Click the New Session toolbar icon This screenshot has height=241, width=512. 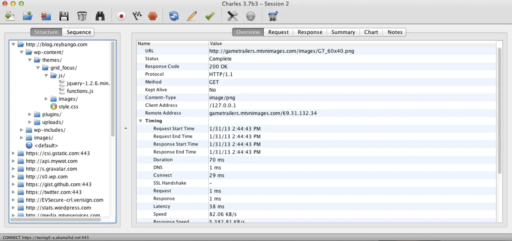pos(10,16)
